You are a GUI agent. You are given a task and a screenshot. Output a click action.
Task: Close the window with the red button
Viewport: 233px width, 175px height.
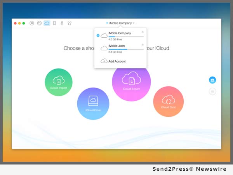click(x=15, y=23)
